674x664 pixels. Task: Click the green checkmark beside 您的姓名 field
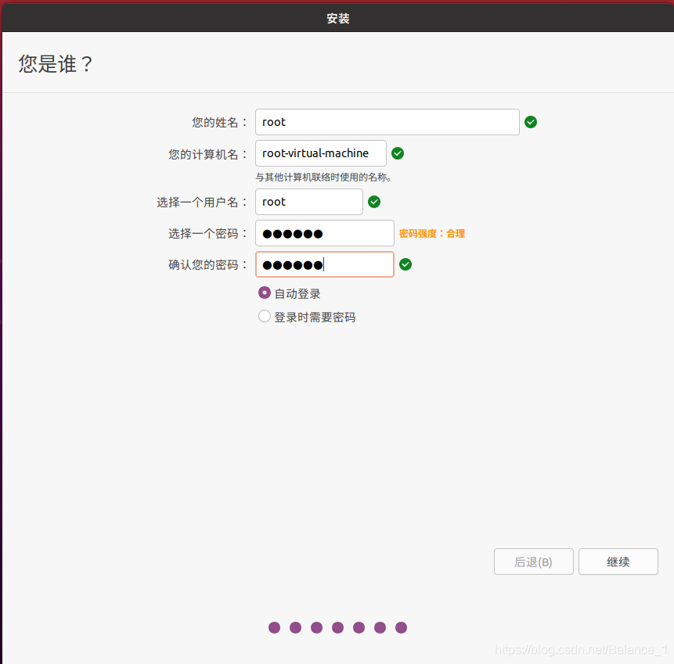[x=531, y=122]
